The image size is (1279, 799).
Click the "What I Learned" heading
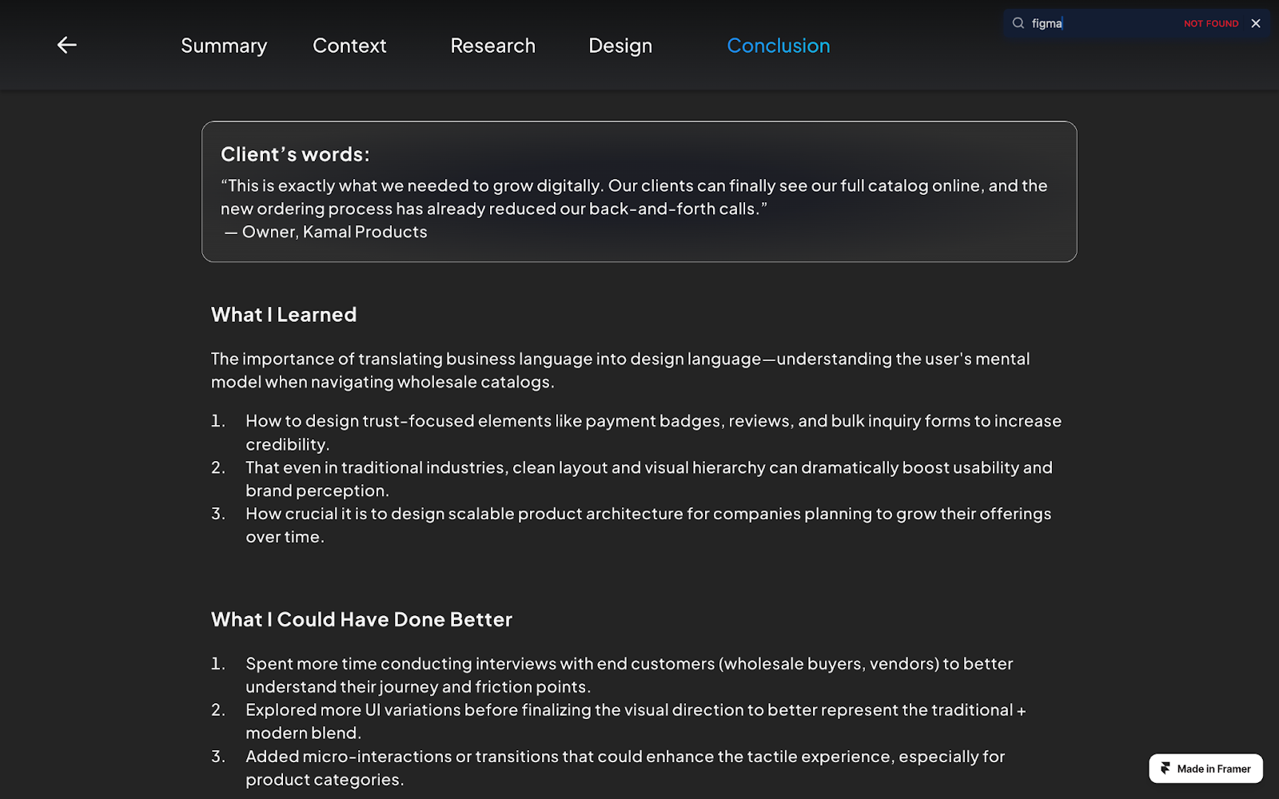click(x=284, y=315)
